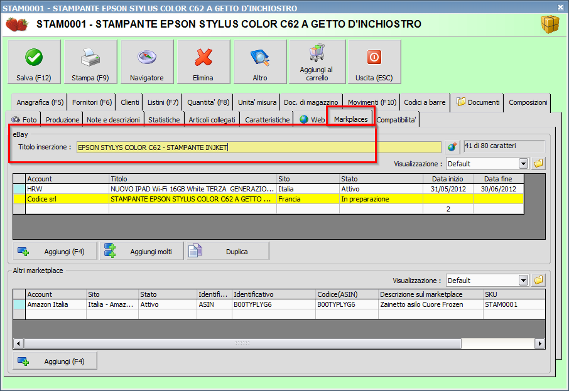Switch to the Compatibilita' tab
569x391 pixels.
click(x=396, y=119)
